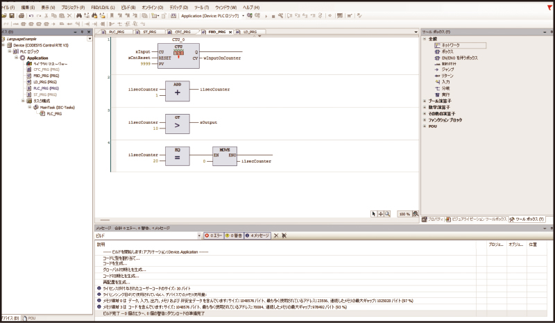555x323 pixels.
Task: Open the ヘルプ (H) menu
Action: click(251, 8)
